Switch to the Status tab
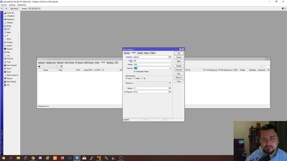287x161 pixels. coord(147,53)
